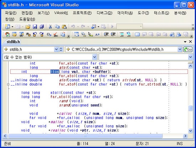Screen dimensions: 196x148
Task: Open the 도구(T) menu
Action: tap(143, 13)
